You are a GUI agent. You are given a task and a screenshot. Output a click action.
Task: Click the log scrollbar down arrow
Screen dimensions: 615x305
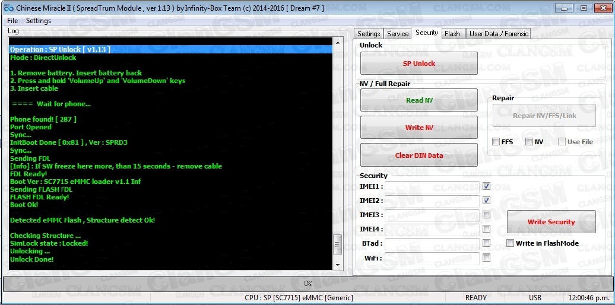[338, 265]
